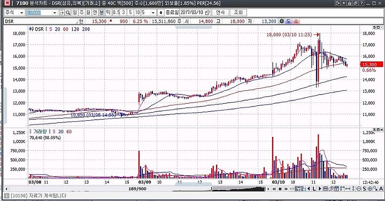The image size is (385, 201).
Task: Click the left triangle beside L
Action: point(309,189)
